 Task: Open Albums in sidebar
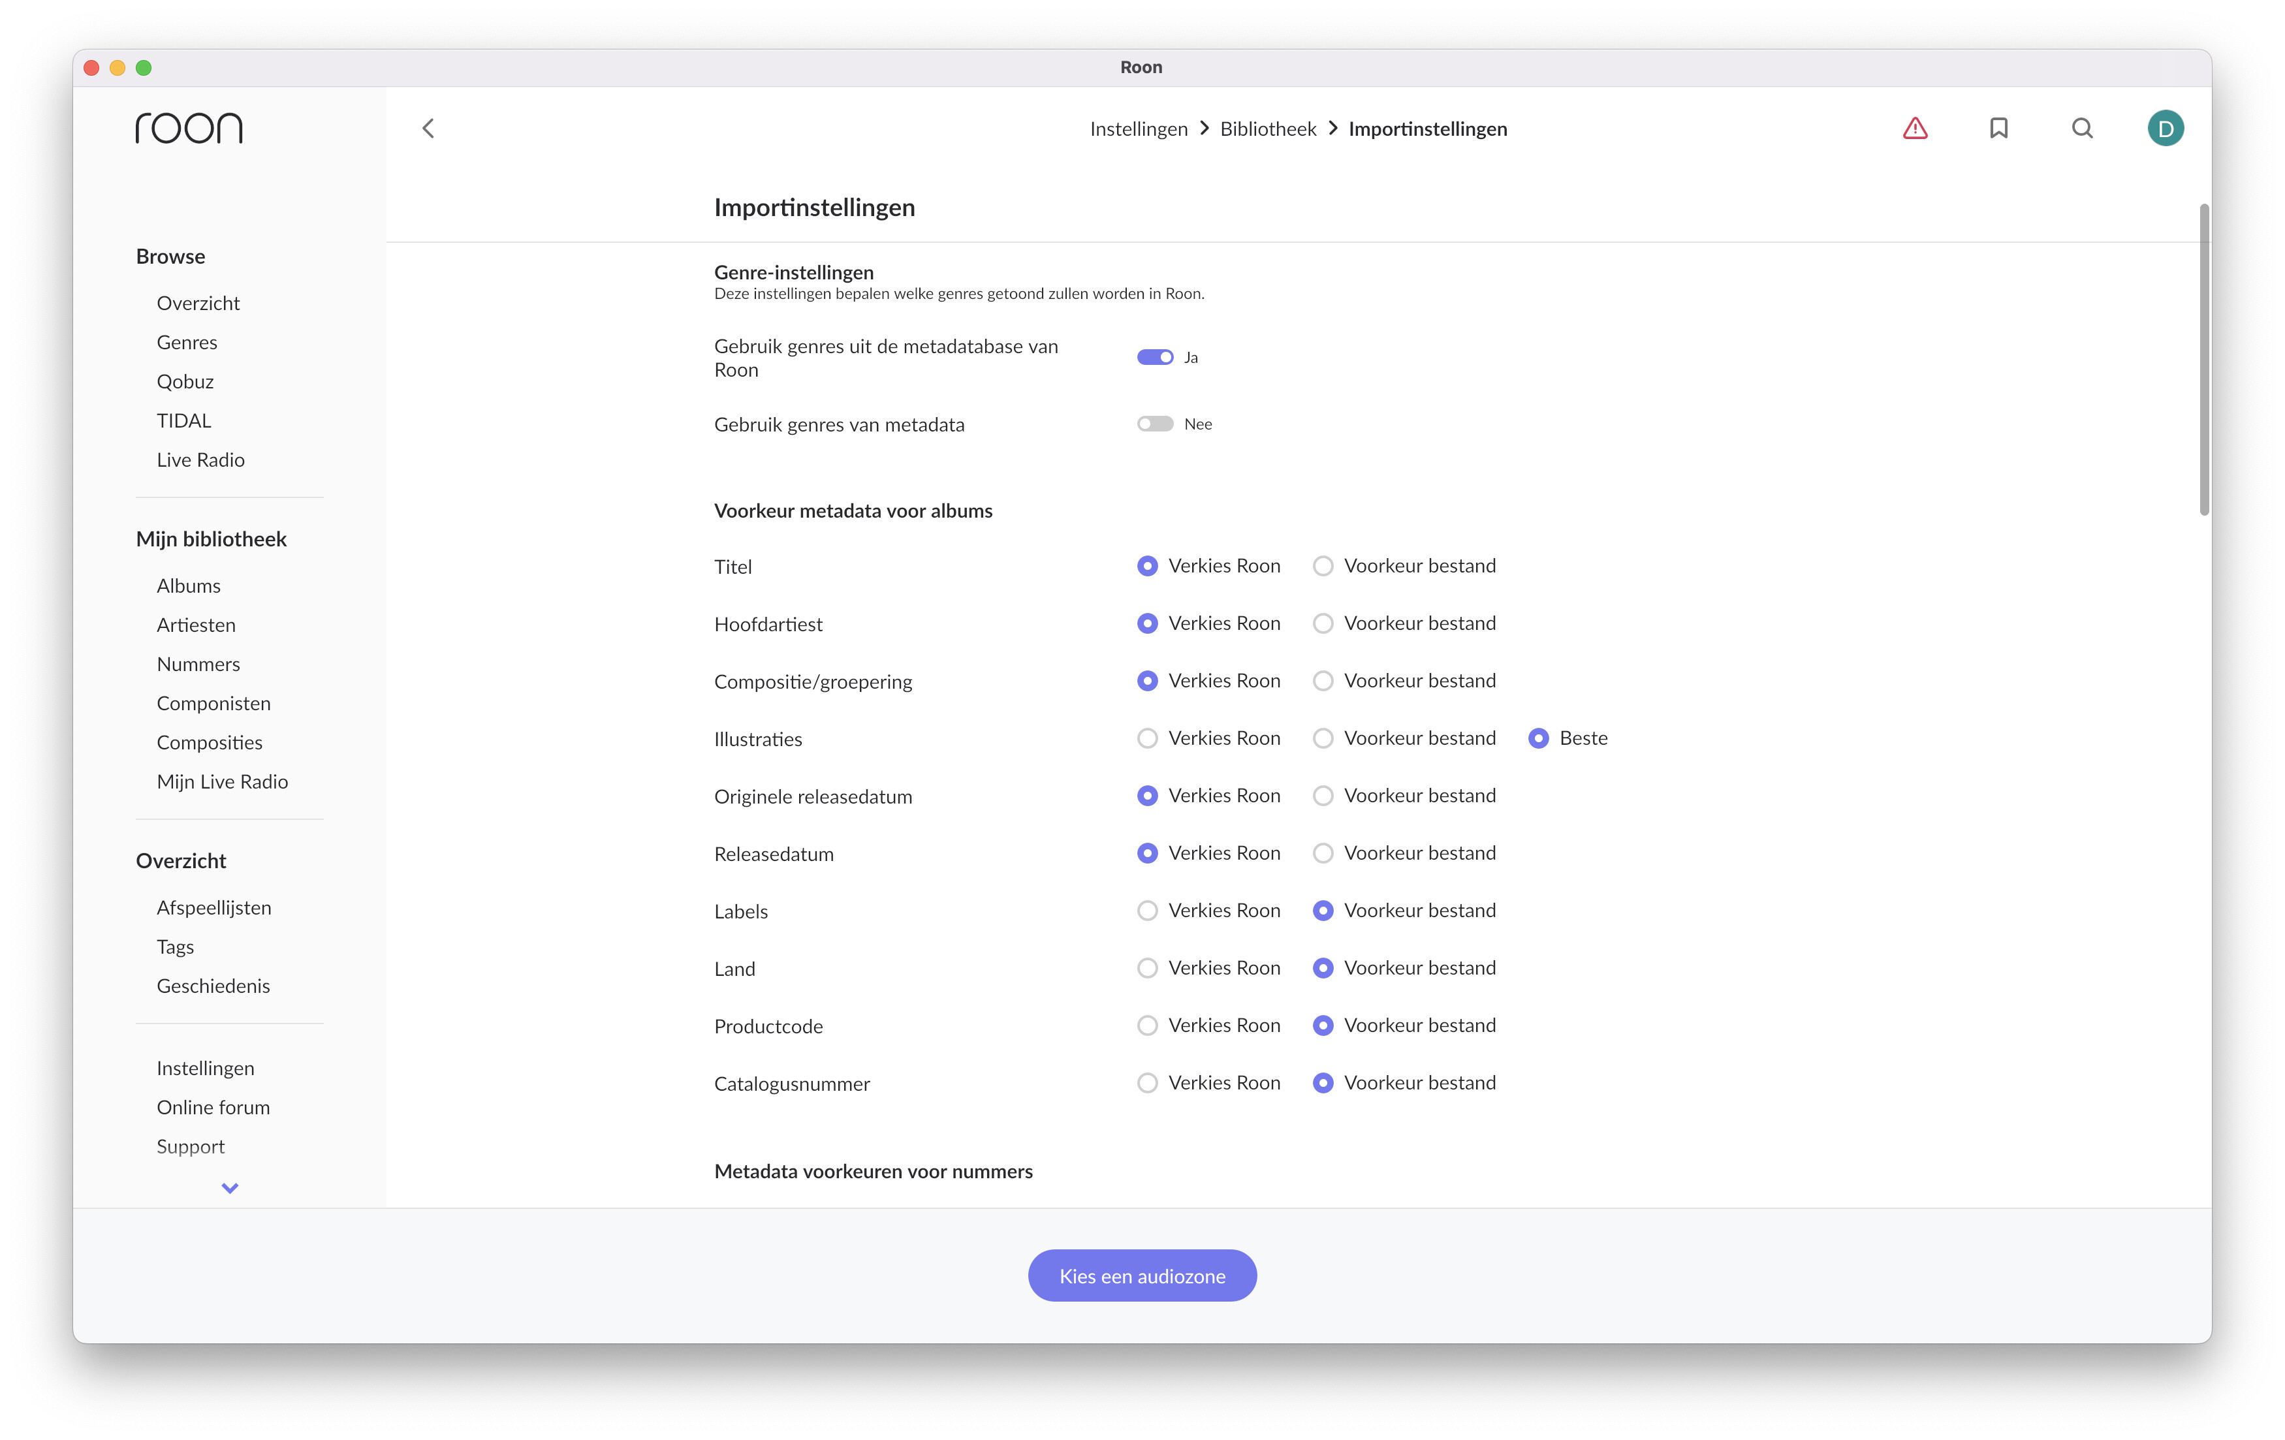[x=189, y=586]
